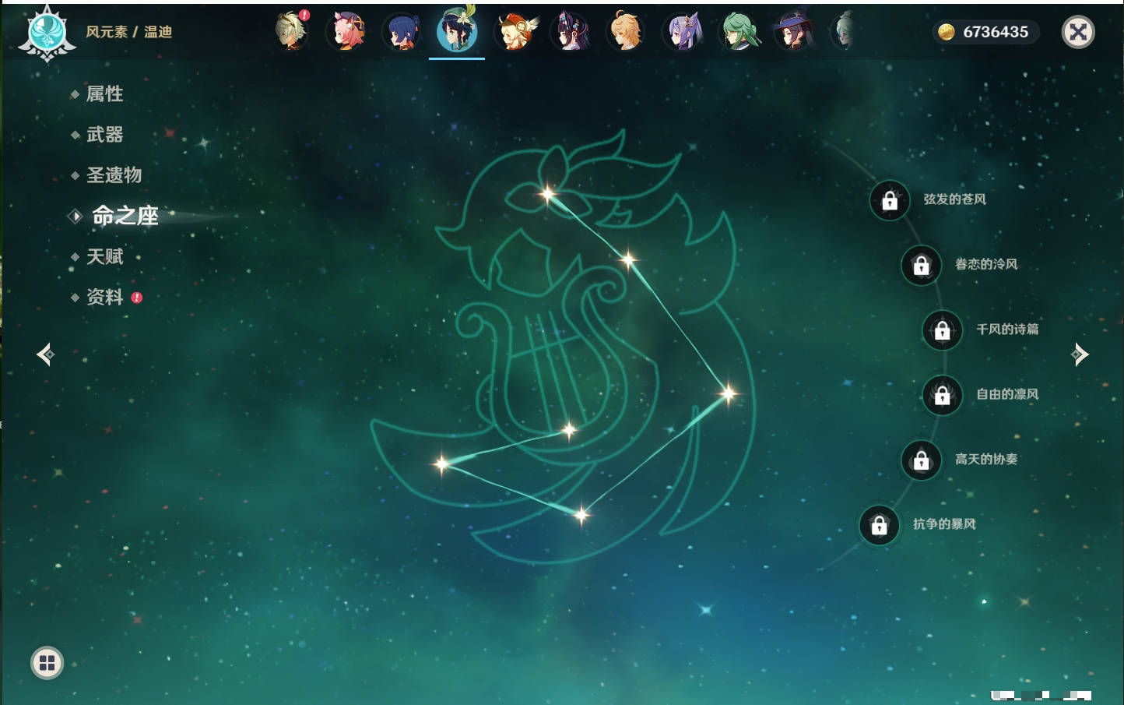This screenshot has width=1124, height=705.
Task: Click the lock icon for 高天的协奏
Action: (921, 460)
